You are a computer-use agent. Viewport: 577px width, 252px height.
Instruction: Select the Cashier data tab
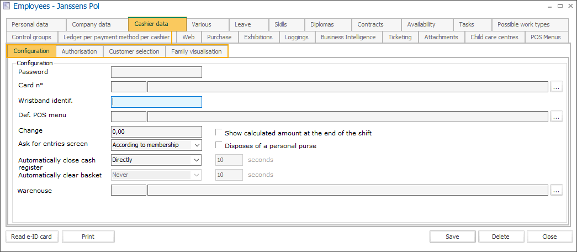(x=157, y=24)
